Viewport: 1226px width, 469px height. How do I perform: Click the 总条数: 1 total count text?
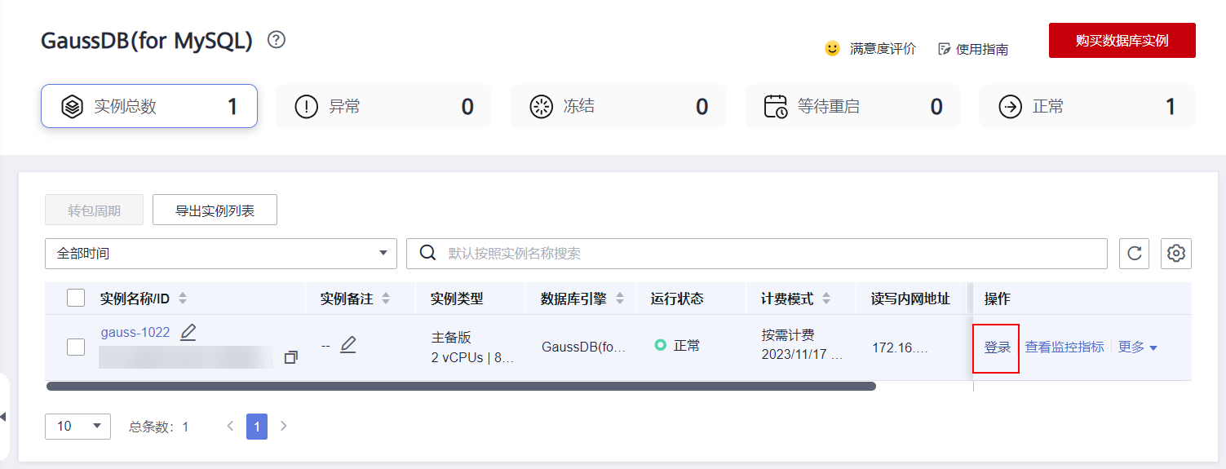point(159,427)
